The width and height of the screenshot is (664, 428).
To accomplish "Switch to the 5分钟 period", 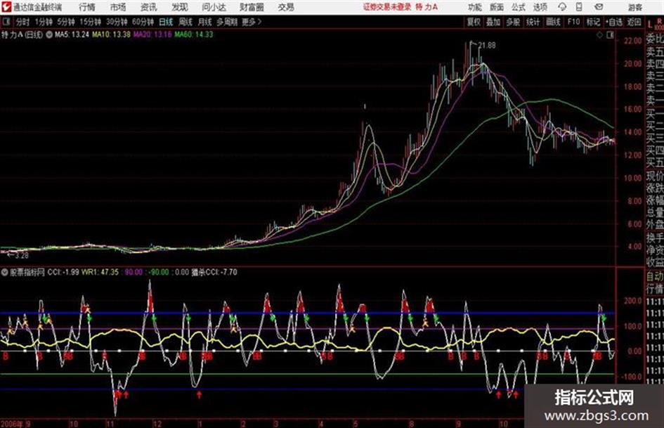I will click(x=66, y=22).
